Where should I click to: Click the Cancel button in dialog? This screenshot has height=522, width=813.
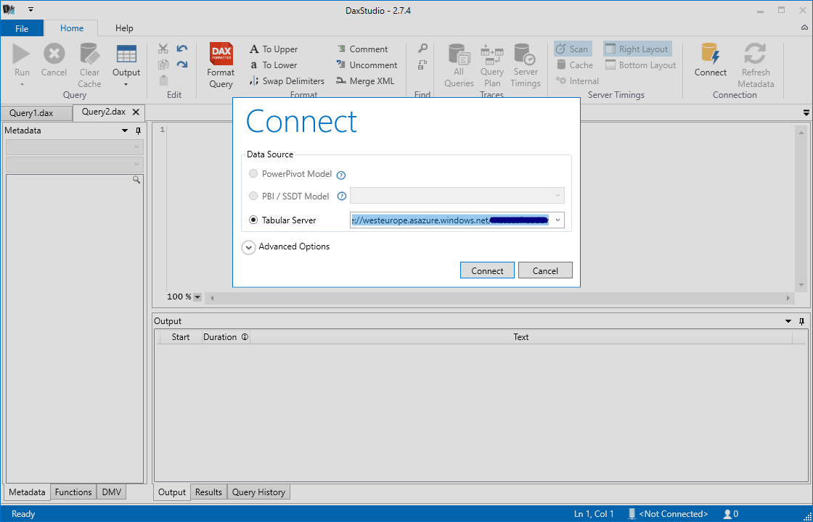click(545, 270)
